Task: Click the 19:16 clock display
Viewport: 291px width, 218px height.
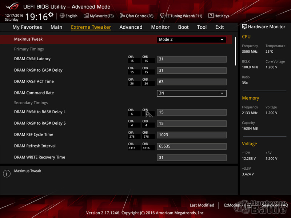Action: point(37,17)
